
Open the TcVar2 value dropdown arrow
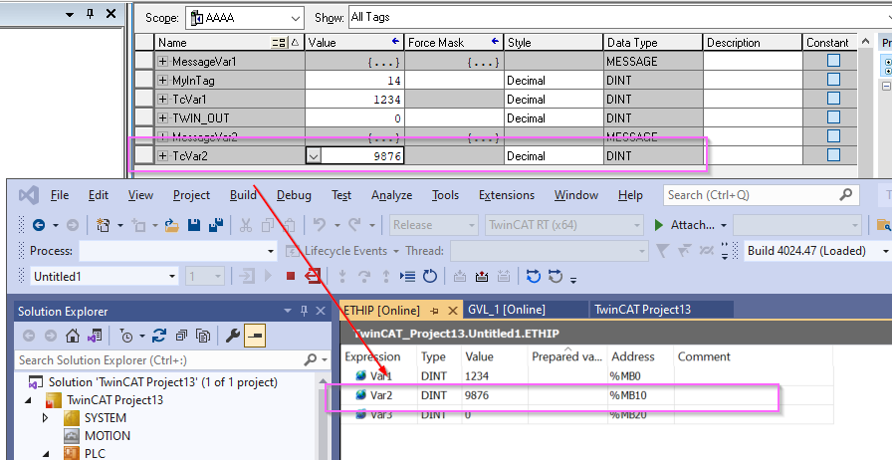313,155
